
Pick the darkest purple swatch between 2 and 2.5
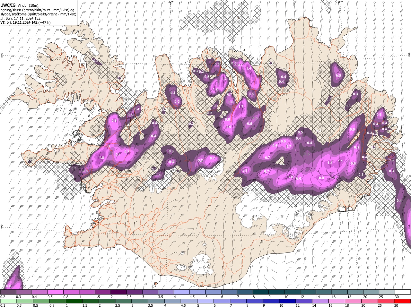(119, 292)
